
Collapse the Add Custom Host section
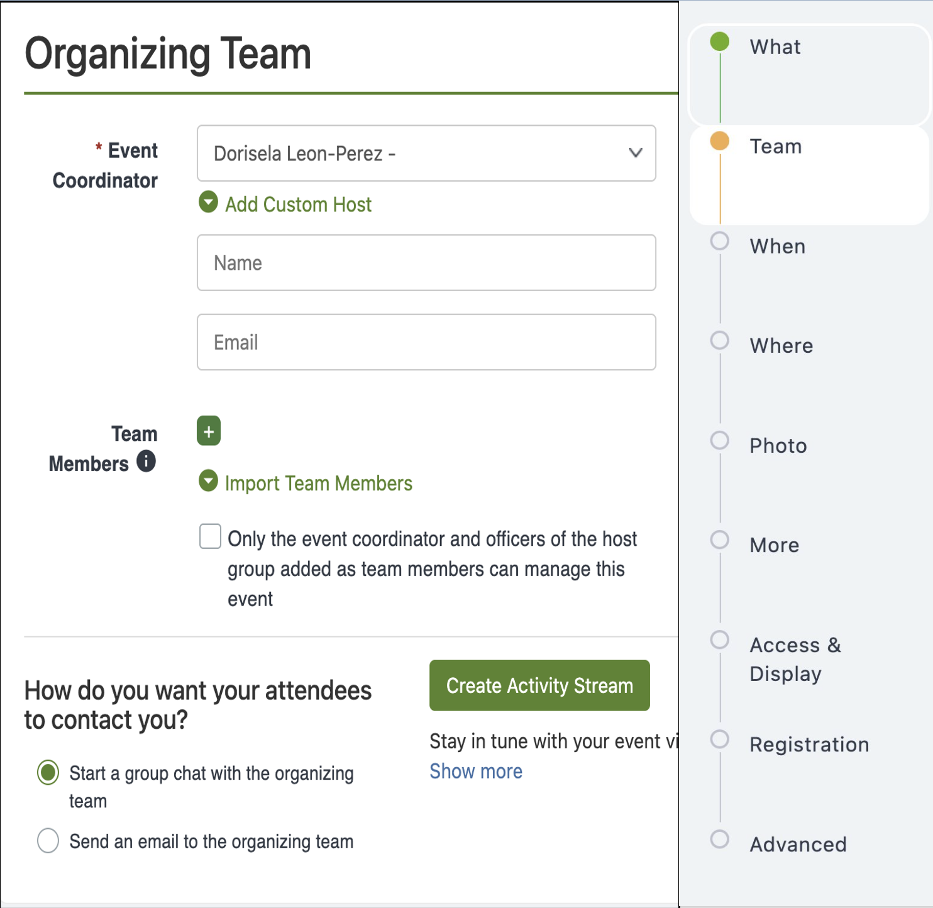click(x=207, y=203)
